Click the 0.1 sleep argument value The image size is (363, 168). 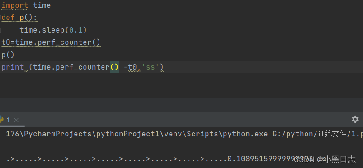75,30
